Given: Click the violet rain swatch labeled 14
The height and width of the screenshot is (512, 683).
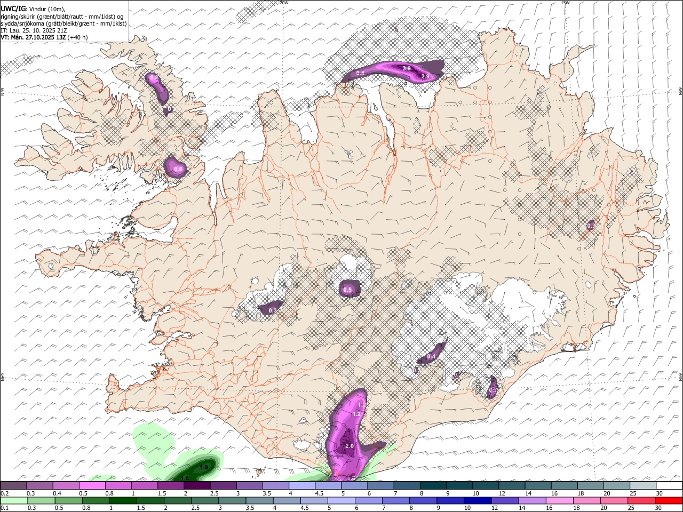Looking at the screenshot, I should click(x=532, y=500).
